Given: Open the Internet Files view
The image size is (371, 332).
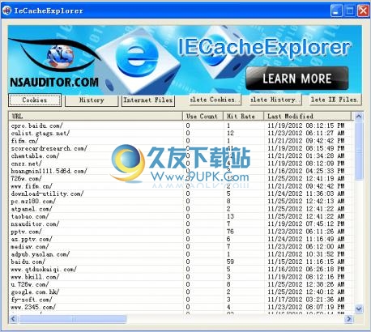Looking at the screenshot, I should point(148,100).
